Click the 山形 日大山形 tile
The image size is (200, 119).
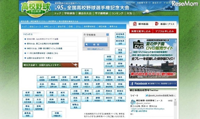(109, 65)
